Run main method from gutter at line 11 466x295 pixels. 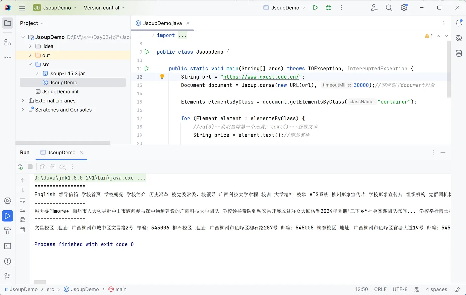click(147, 68)
